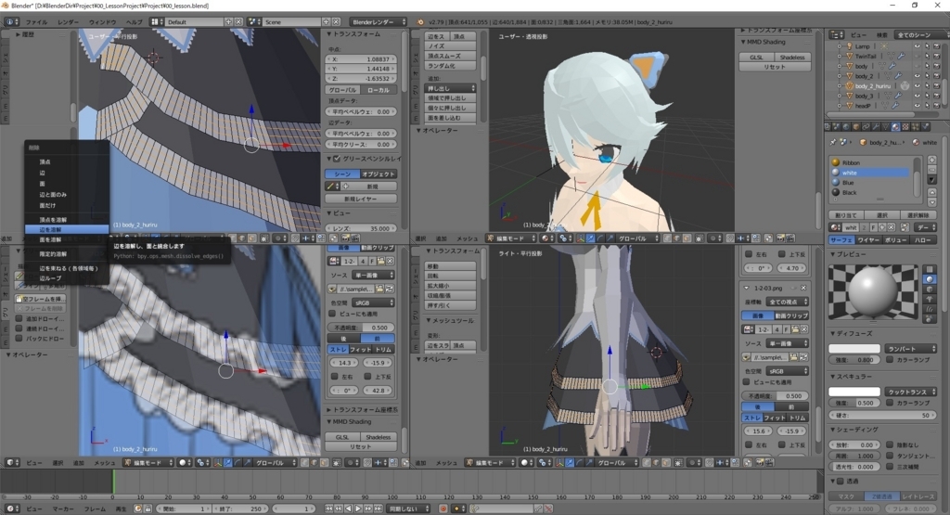Click the 新規レイヤー button
Screen dimensions: 950x515
tap(361, 199)
